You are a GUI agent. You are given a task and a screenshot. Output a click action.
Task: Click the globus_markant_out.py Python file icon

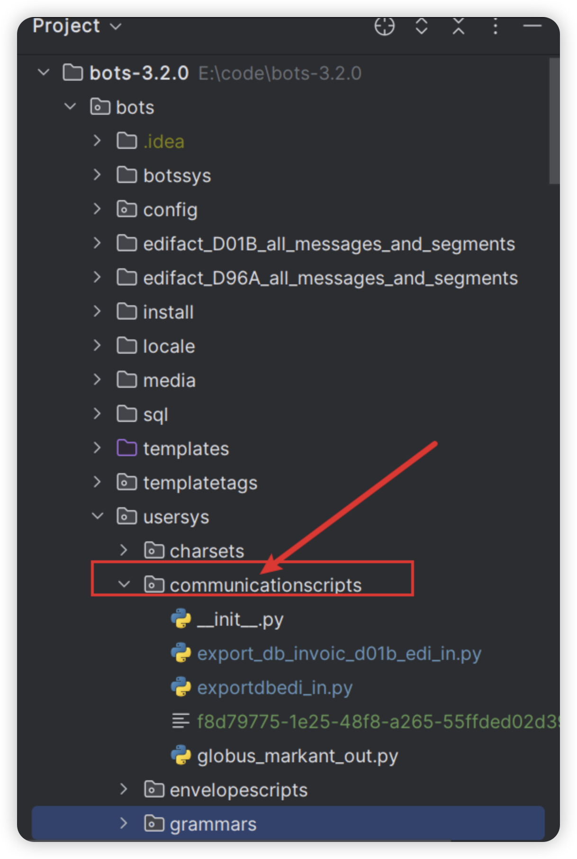coord(181,756)
